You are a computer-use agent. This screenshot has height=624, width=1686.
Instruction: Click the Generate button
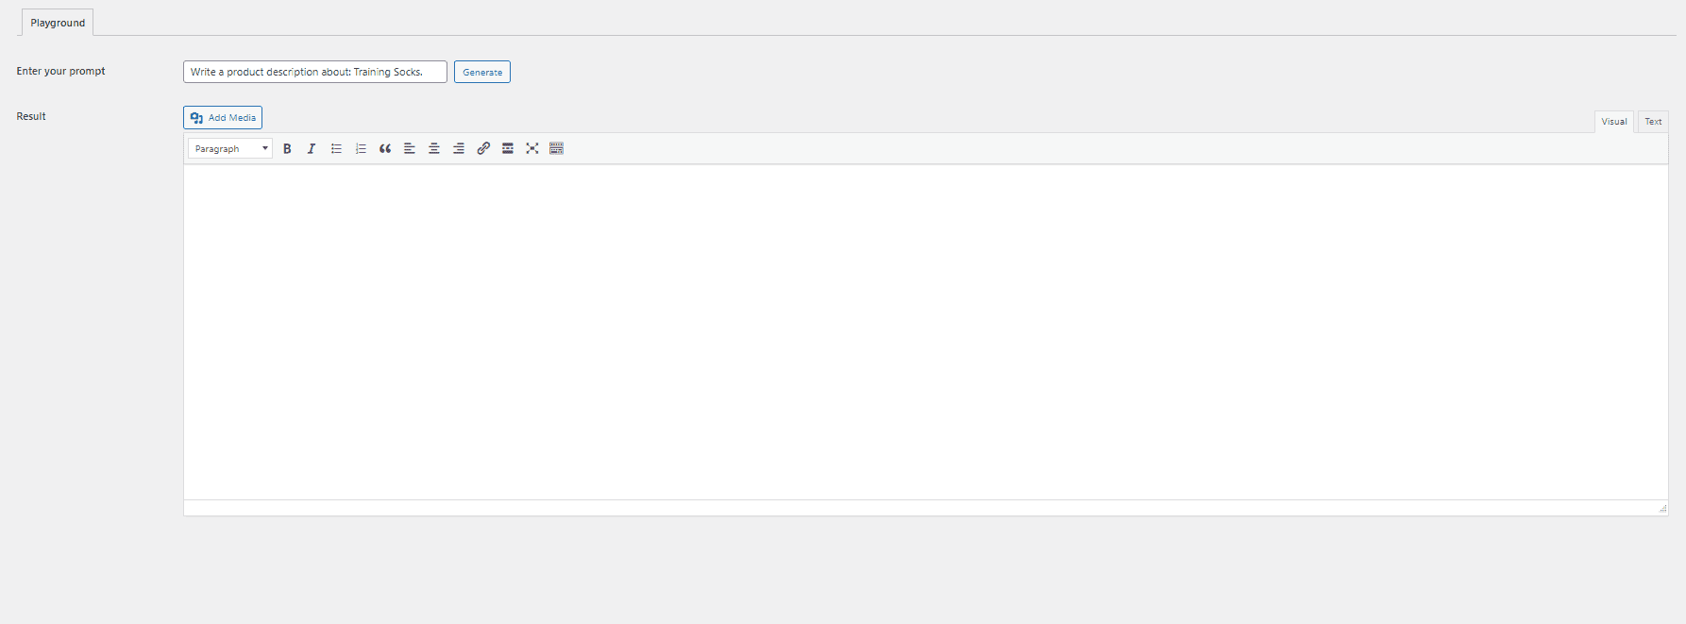[x=482, y=72]
